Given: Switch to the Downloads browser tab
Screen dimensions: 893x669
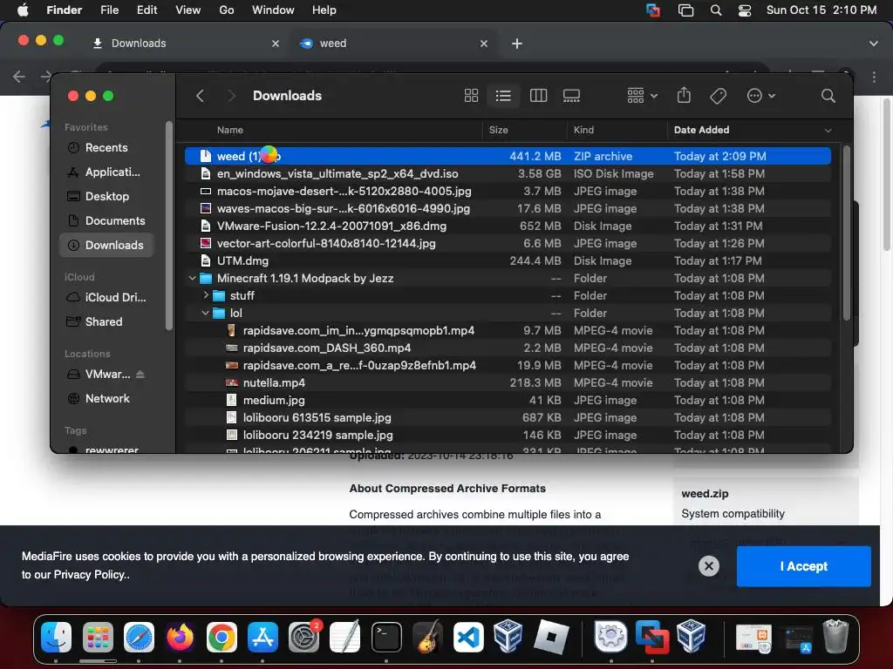Looking at the screenshot, I should 185,44.
